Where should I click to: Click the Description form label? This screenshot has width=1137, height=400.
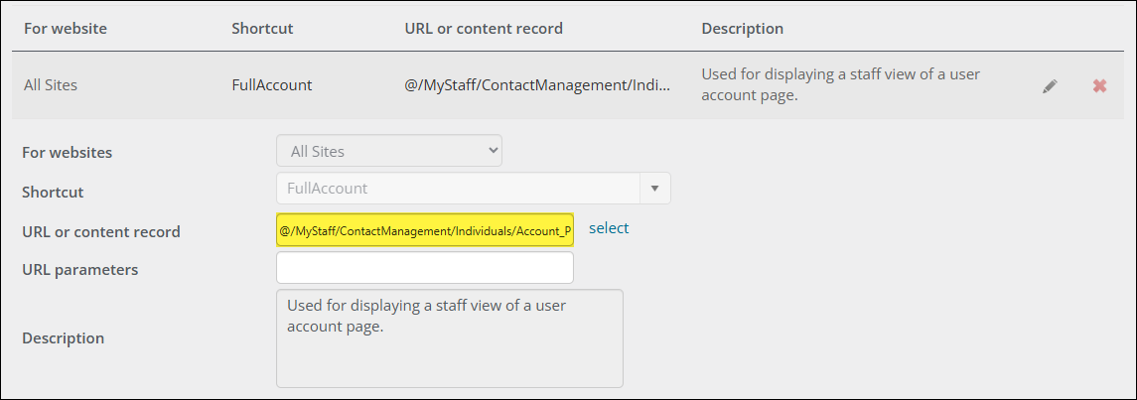64,338
